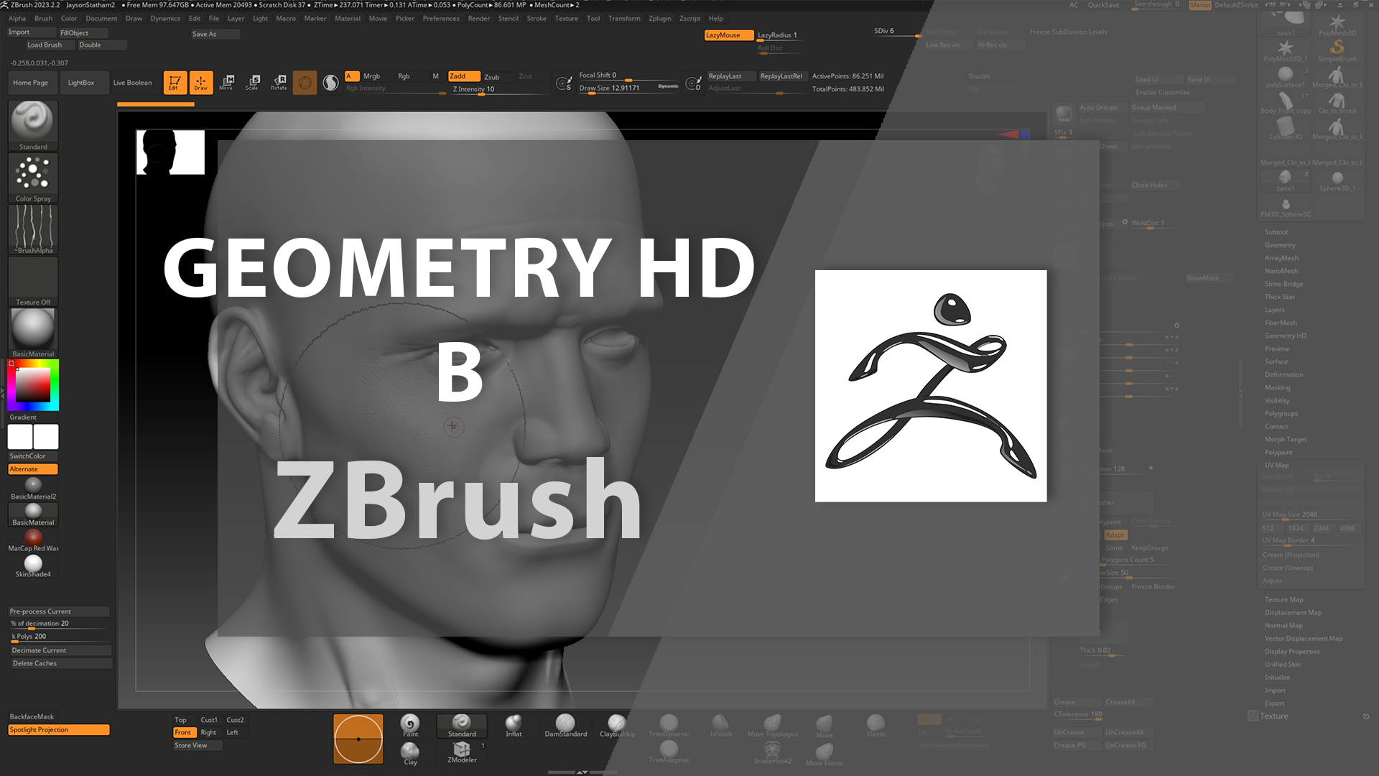Toggle the Rgb channel button
The height and width of the screenshot is (776, 1379).
(404, 76)
